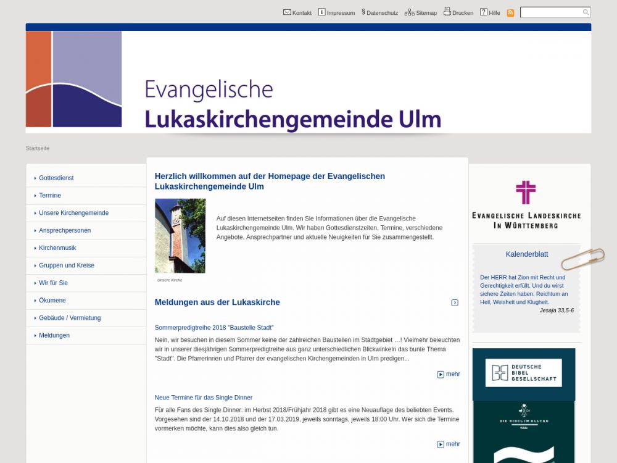Click the Drucken printer icon
Screen dimensions: 617x463
point(447,12)
